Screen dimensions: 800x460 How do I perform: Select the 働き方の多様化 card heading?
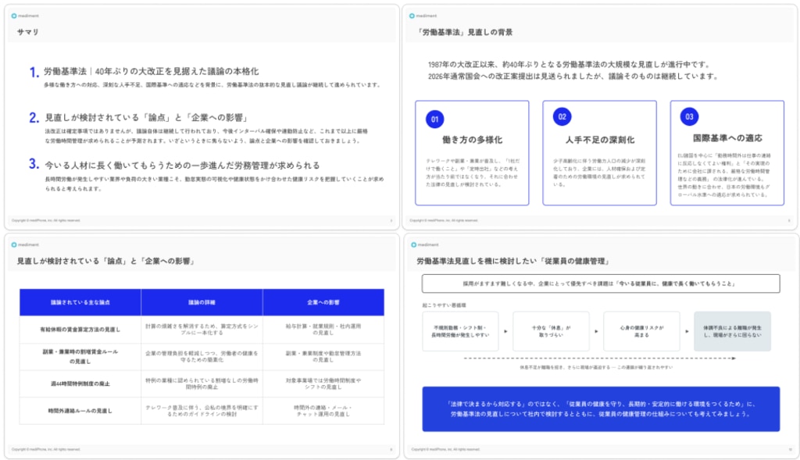(472, 140)
